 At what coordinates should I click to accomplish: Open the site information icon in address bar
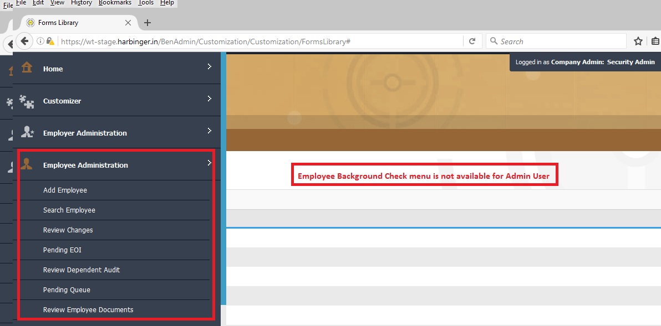(x=40, y=41)
